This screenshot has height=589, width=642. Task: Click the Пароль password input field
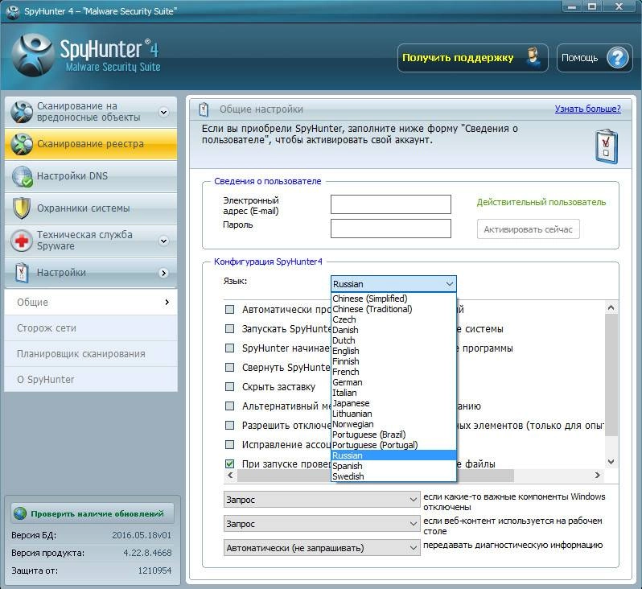391,229
